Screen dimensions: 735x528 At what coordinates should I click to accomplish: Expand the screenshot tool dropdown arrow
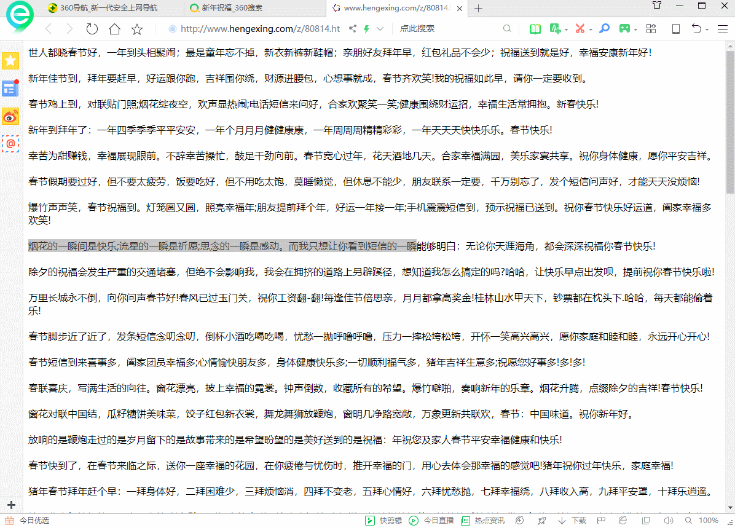[591, 29]
